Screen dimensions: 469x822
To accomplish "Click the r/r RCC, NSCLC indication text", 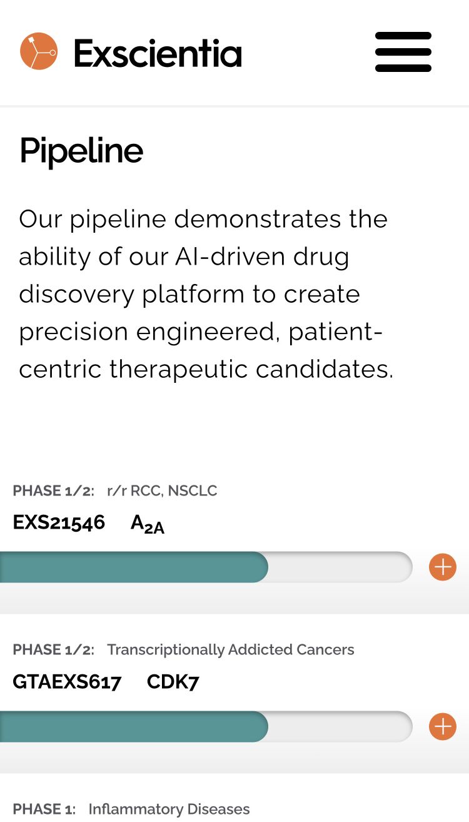I will [x=162, y=490].
